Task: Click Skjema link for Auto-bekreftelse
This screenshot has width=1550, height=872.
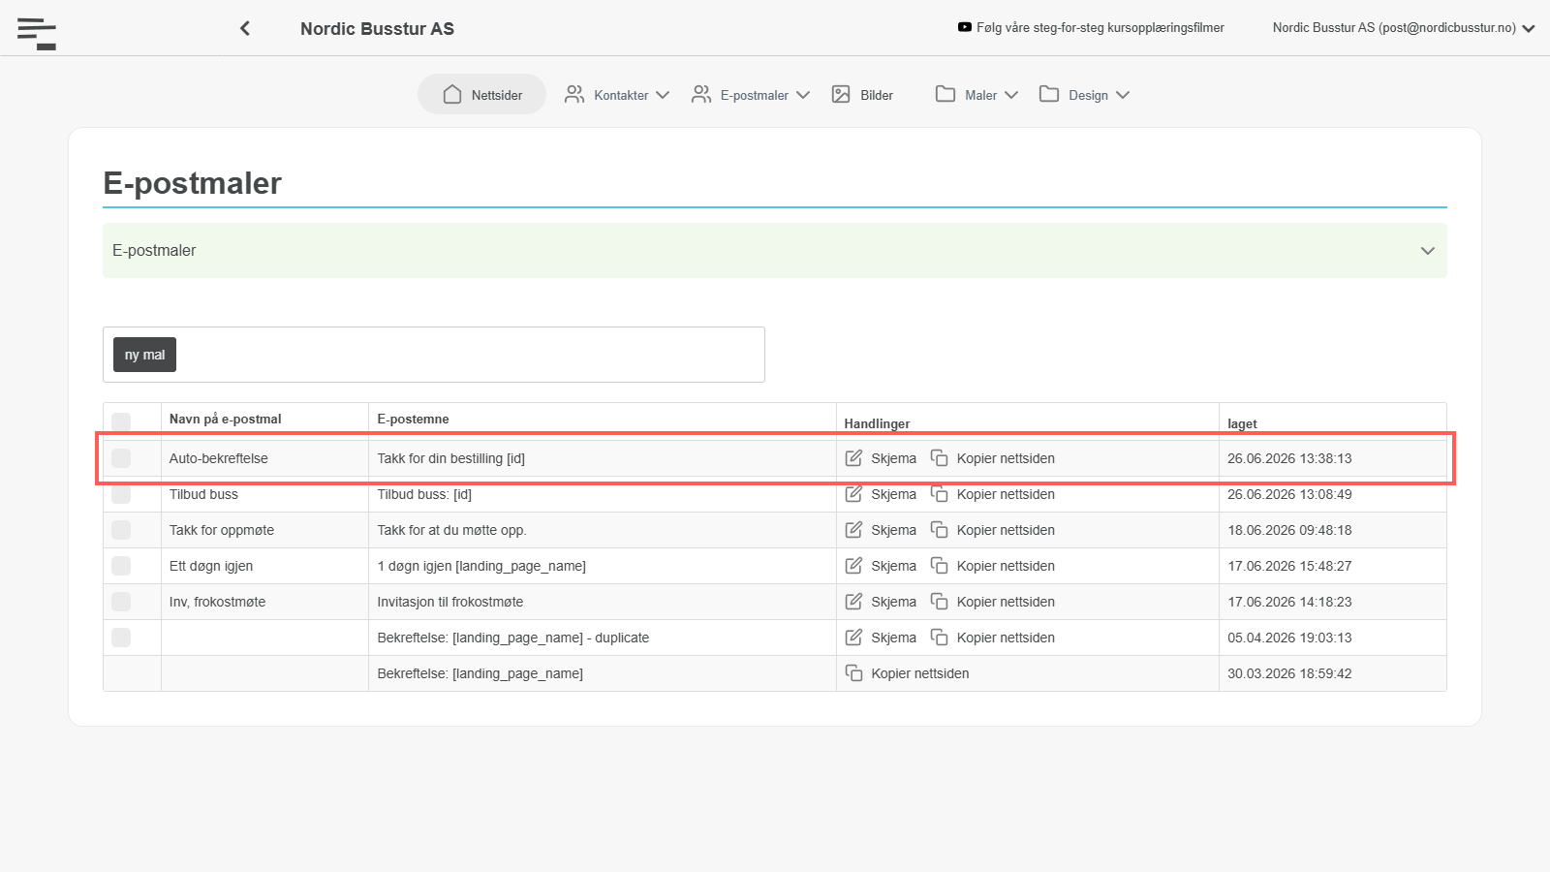Action: pyautogui.click(x=893, y=458)
